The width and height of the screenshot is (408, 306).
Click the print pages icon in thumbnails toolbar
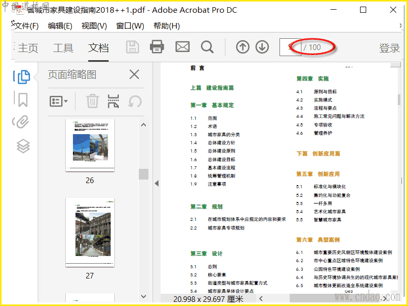click(x=113, y=101)
